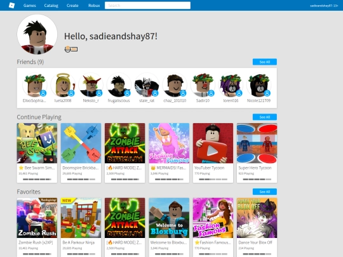The width and height of the screenshot is (343, 257).
Task: Open Fashion Famous favorite thumbnail
Action: tap(213, 218)
